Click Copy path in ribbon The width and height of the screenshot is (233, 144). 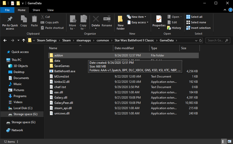(50, 22)
